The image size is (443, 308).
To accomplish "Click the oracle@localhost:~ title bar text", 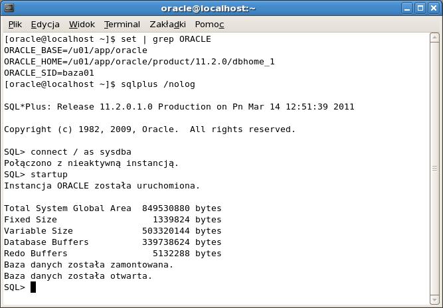I will [x=209, y=9].
